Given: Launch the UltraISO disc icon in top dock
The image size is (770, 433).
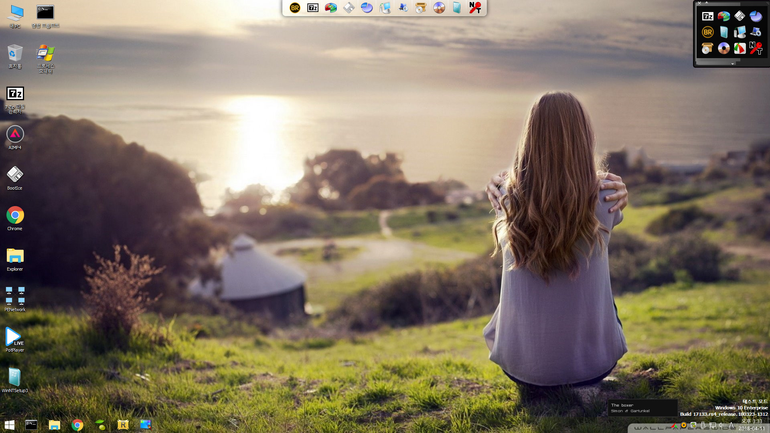Looking at the screenshot, I should pyautogui.click(x=439, y=8).
